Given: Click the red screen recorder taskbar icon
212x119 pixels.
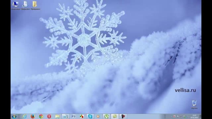Looking at the screenshot, I should click(123, 116).
